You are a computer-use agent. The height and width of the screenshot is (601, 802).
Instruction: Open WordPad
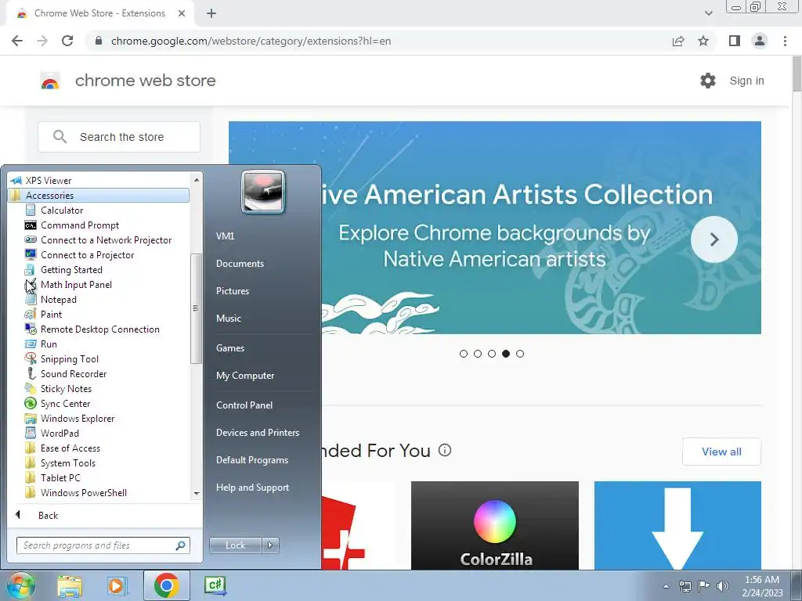tap(60, 432)
